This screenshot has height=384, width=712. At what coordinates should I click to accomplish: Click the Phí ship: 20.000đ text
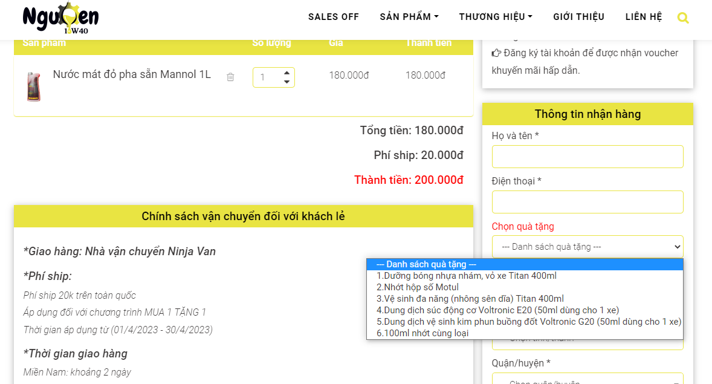point(419,155)
